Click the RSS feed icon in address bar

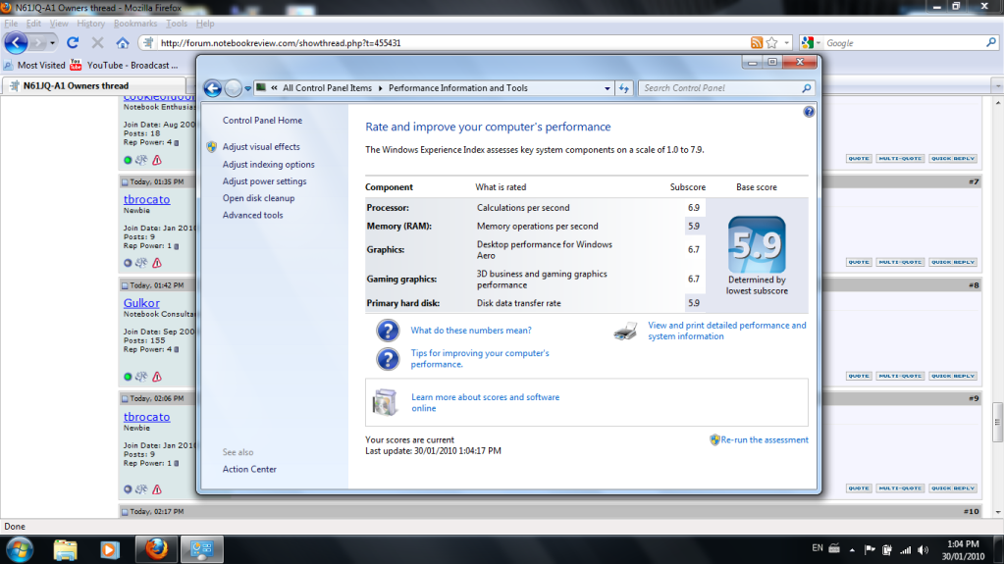(x=757, y=43)
